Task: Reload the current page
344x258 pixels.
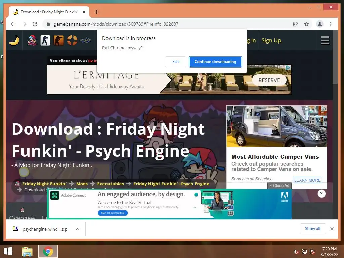Action: tap(35, 24)
